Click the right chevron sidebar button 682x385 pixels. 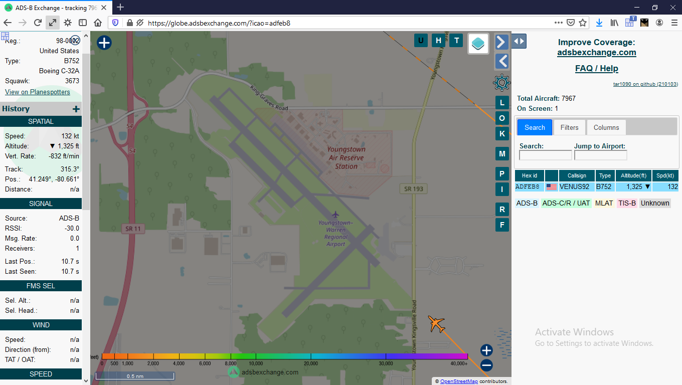point(501,42)
